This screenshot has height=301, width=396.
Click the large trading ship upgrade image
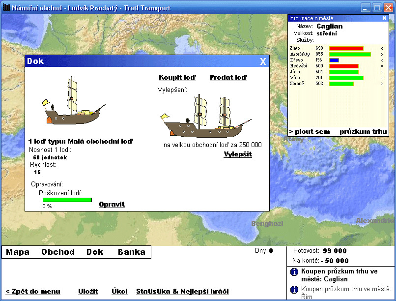click(206, 116)
